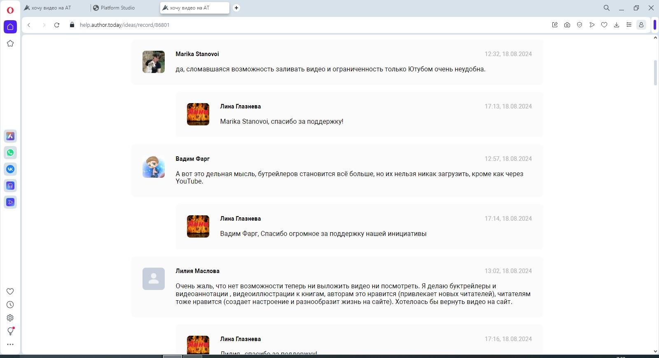Open sidebar bookmarks star icon

(10, 43)
